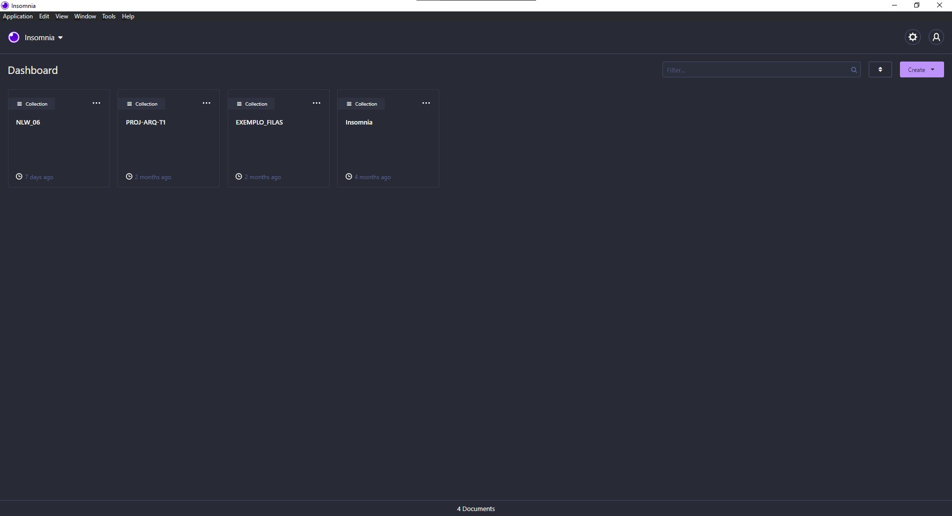
Task: Open the Create dropdown button
Action: 921,70
